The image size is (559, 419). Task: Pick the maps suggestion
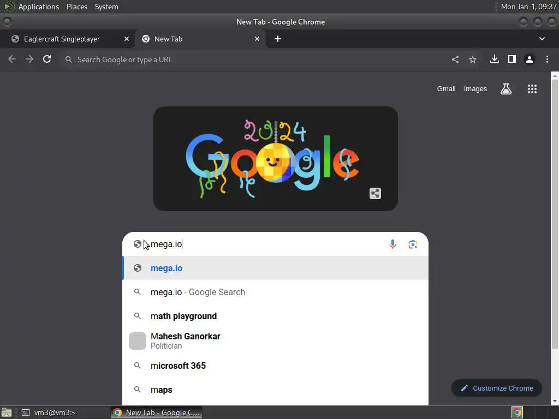275,390
